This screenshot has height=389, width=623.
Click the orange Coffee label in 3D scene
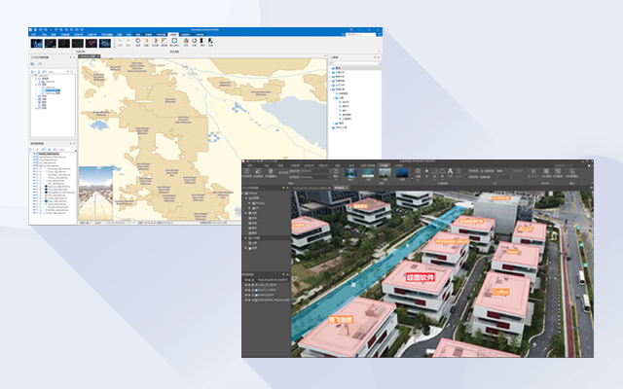tap(500, 292)
